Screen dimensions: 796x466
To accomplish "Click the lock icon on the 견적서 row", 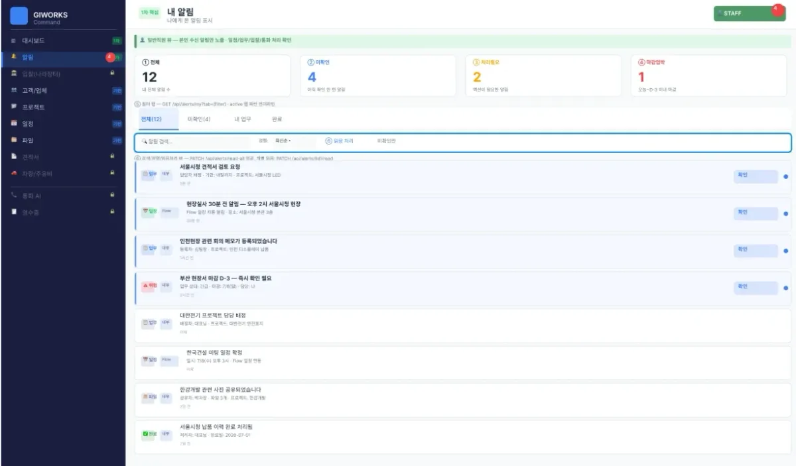I will tap(112, 156).
